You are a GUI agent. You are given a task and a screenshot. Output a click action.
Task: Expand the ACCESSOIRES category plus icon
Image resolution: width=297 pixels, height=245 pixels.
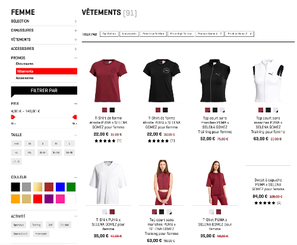(75, 49)
